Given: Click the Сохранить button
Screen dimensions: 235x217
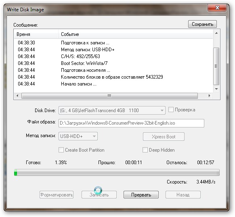Looking at the screenshot, I should 202,24.
